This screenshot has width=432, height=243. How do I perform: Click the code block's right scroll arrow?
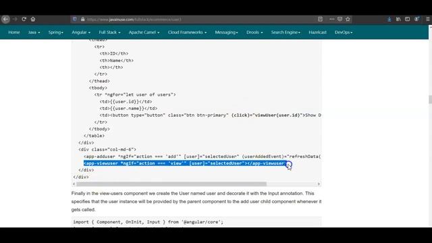click(x=319, y=184)
